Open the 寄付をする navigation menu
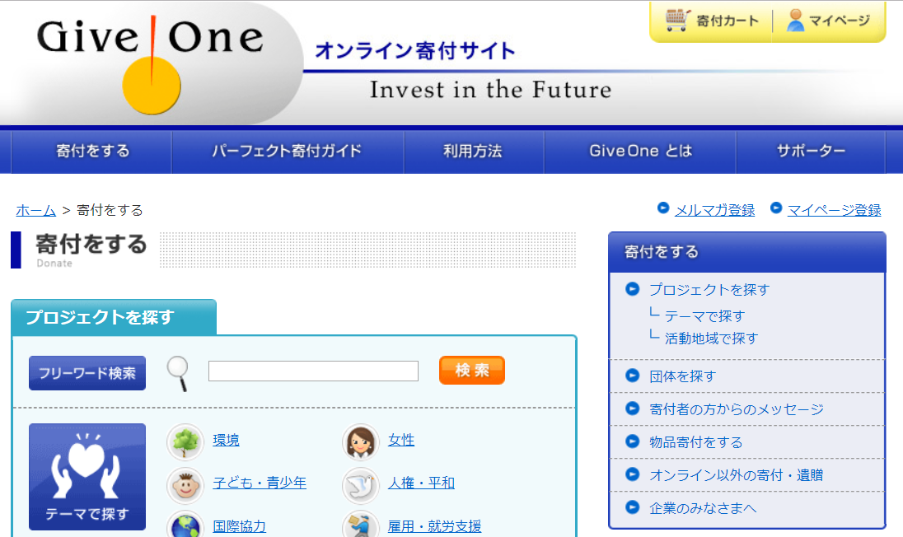The width and height of the screenshot is (903, 537). pyautogui.click(x=93, y=152)
